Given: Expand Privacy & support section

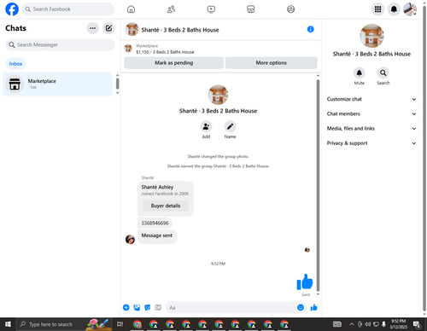Looking at the screenshot, I should coord(371,143).
